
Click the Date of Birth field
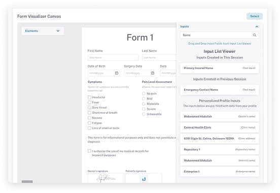104,73
